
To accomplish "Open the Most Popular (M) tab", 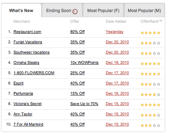I will 145,11.
